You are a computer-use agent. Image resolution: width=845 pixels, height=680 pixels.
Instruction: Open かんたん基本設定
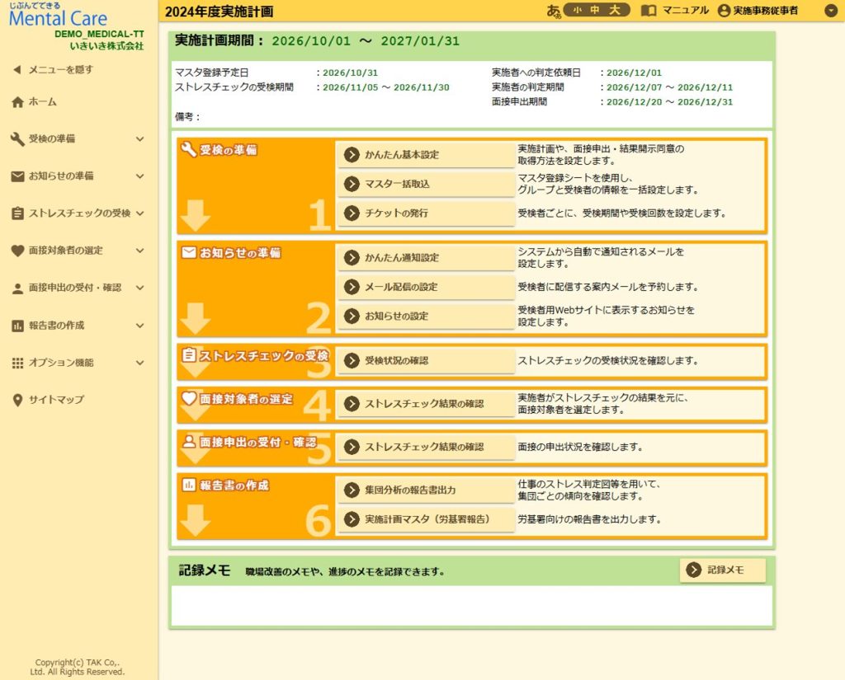(x=426, y=155)
